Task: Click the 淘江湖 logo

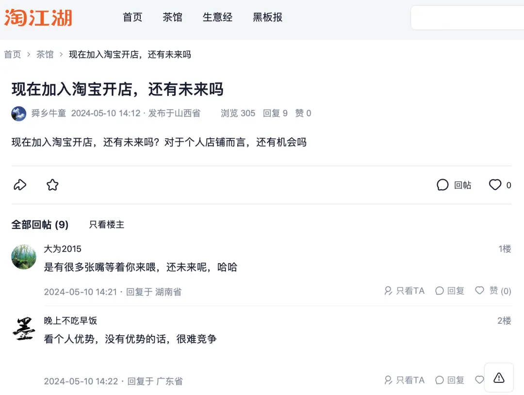Action: pos(38,18)
